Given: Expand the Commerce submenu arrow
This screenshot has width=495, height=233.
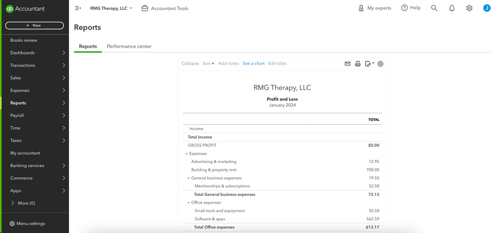Looking at the screenshot, I should [64, 178].
